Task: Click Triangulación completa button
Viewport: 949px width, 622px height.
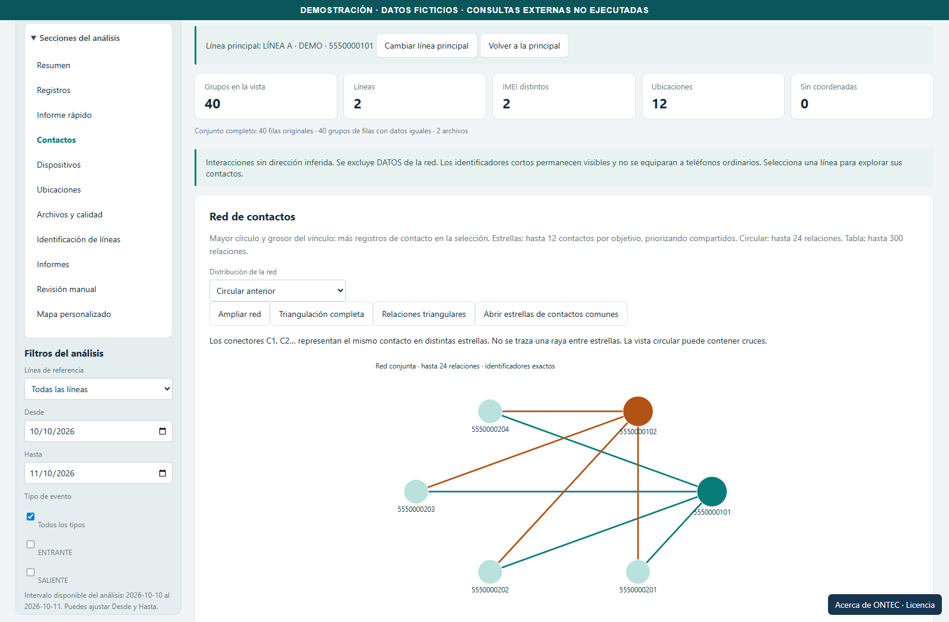Action: (321, 314)
